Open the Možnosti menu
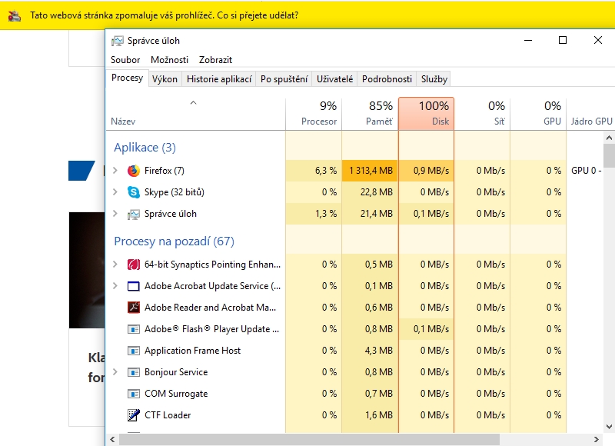615x446 pixels. click(169, 59)
